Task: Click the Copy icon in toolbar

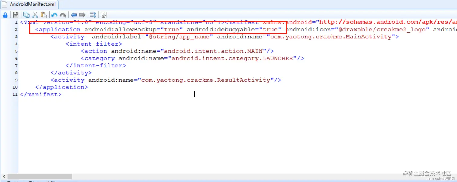Action: click(x=26, y=15)
